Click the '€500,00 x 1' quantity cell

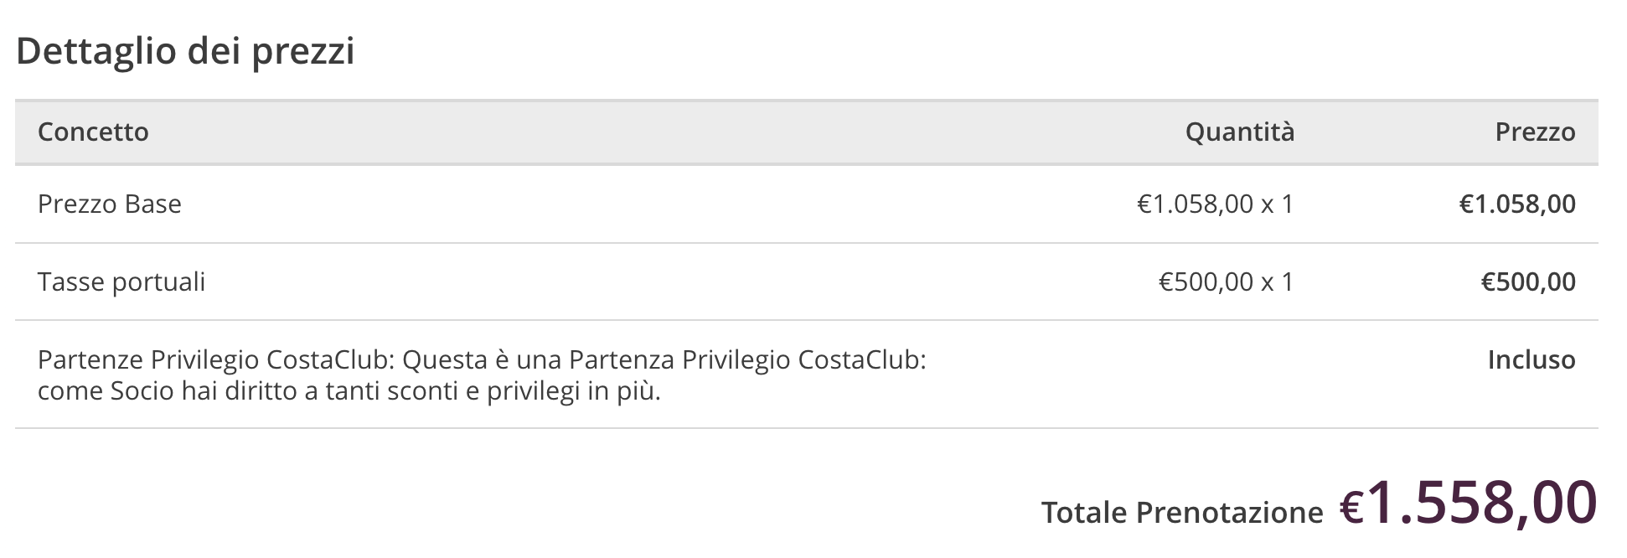coord(1226,282)
